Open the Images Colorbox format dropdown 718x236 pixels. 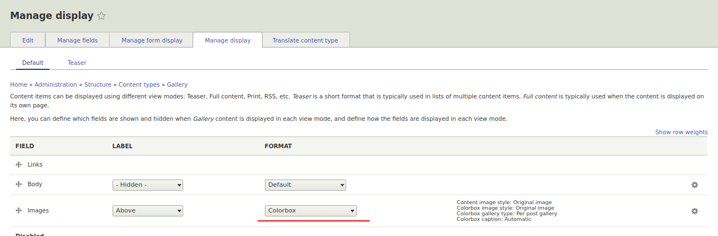point(311,211)
